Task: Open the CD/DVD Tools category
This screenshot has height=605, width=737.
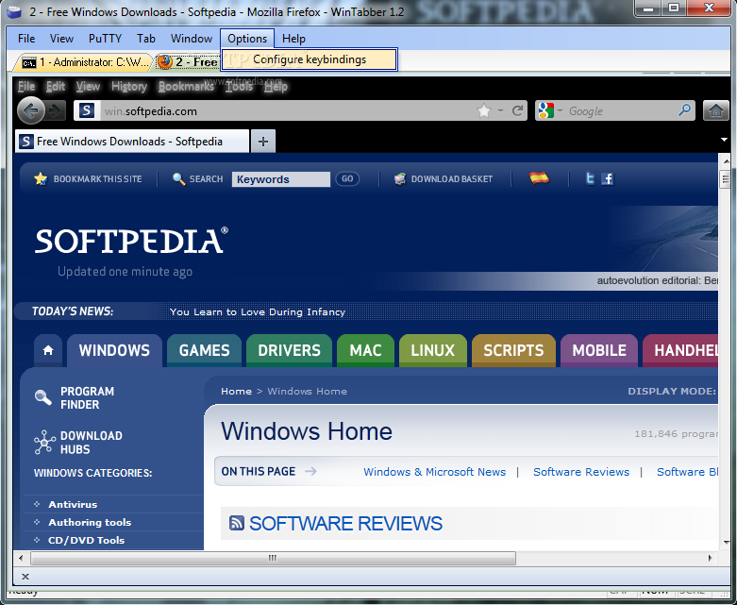Action: (x=87, y=540)
